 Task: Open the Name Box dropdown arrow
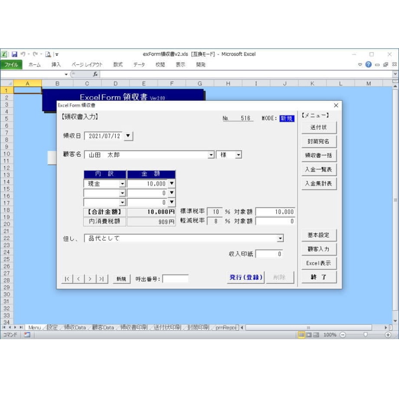(x=66, y=74)
